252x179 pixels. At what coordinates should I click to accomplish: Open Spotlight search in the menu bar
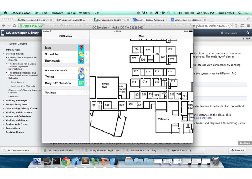pyautogui.click(x=239, y=13)
